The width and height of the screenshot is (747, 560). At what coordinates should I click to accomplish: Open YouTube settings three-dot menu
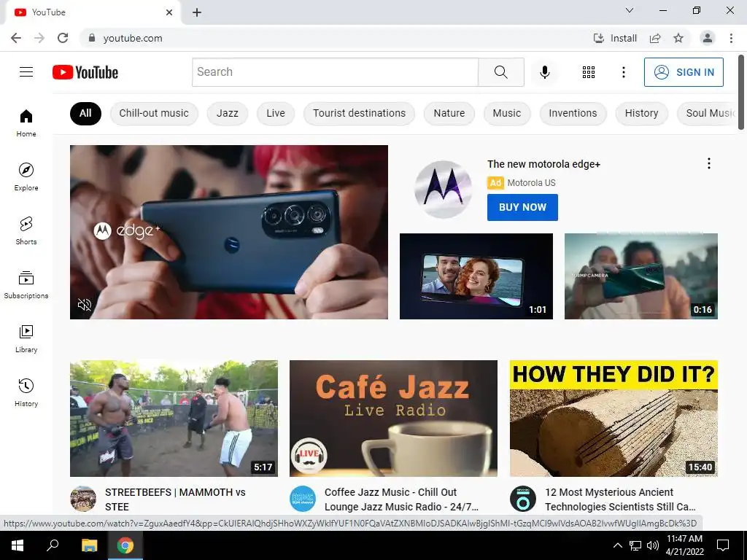coord(623,72)
